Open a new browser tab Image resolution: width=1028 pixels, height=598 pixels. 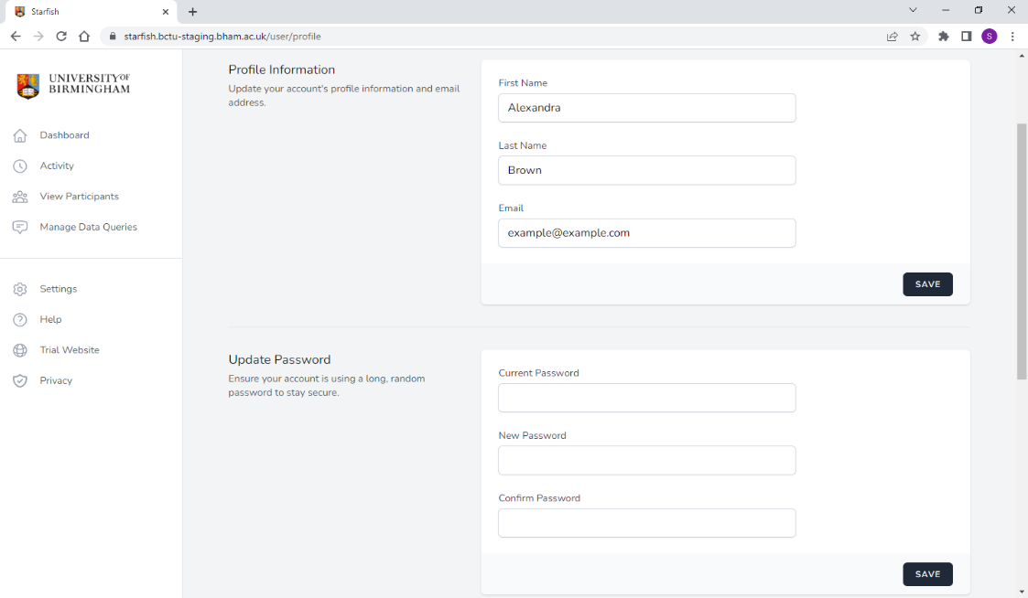click(x=192, y=12)
